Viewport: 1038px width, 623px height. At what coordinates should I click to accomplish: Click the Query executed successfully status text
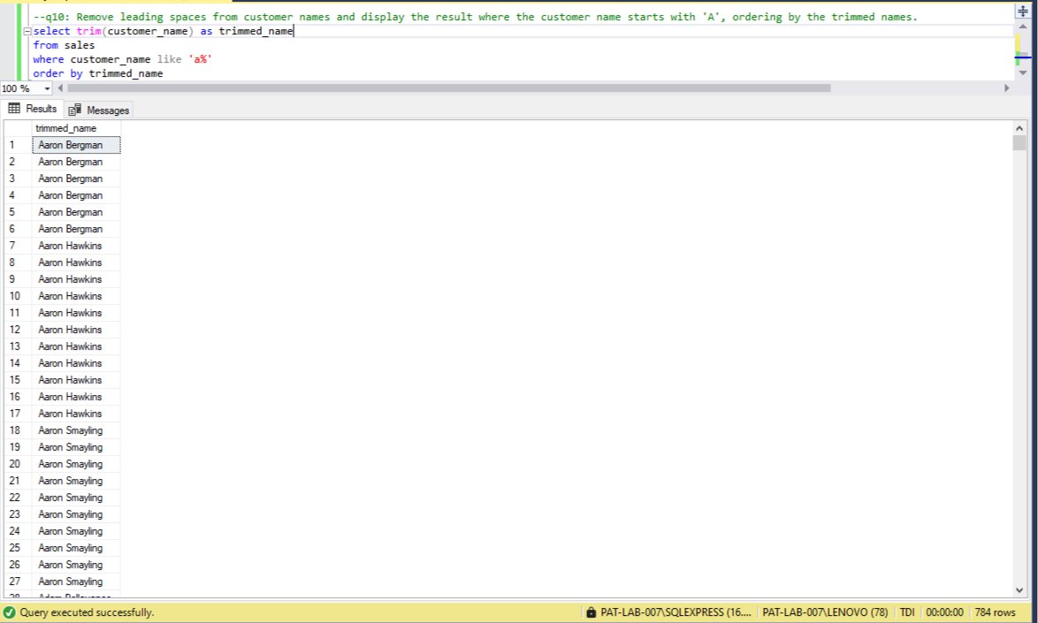coord(87,612)
